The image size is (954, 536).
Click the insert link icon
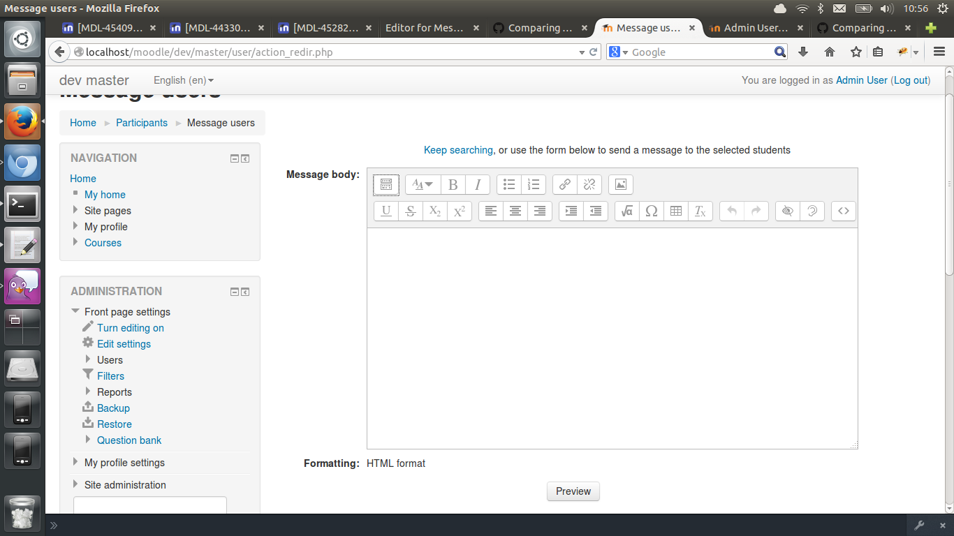(565, 184)
